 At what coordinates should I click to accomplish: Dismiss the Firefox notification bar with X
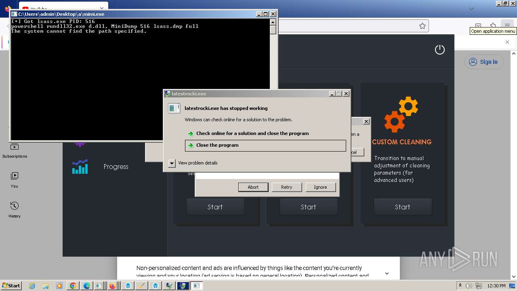507,42
